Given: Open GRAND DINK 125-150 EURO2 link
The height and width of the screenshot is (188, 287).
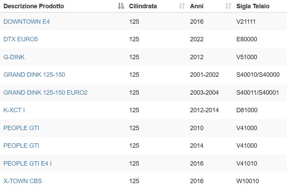Looking at the screenshot, I should 45,93.
